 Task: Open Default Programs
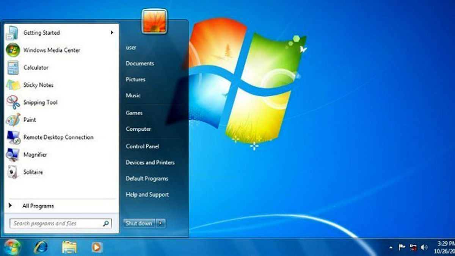[x=147, y=178]
